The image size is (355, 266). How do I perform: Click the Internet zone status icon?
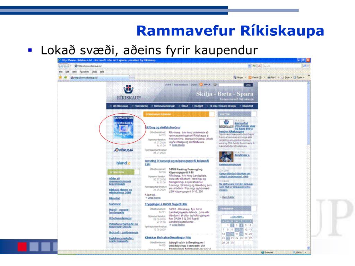pos(263,252)
